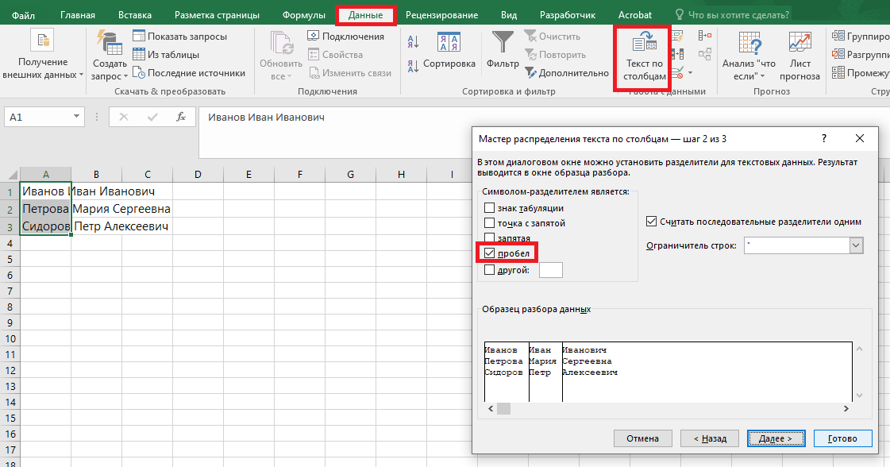Click the Consolidate icon

click(x=705, y=36)
